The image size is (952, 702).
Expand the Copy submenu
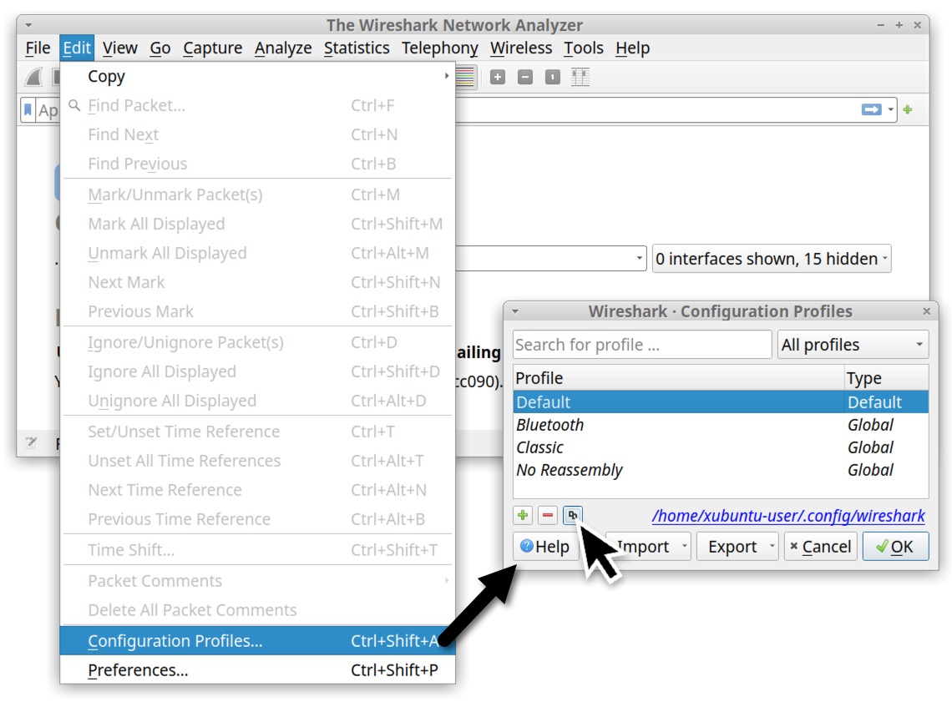click(x=257, y=77)
